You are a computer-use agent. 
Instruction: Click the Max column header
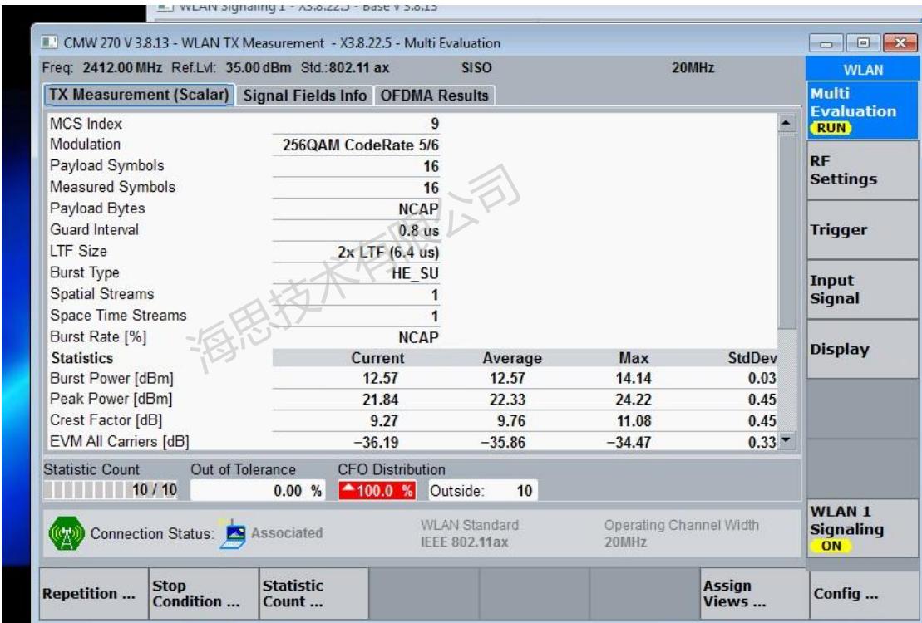[x=634, y=358]
